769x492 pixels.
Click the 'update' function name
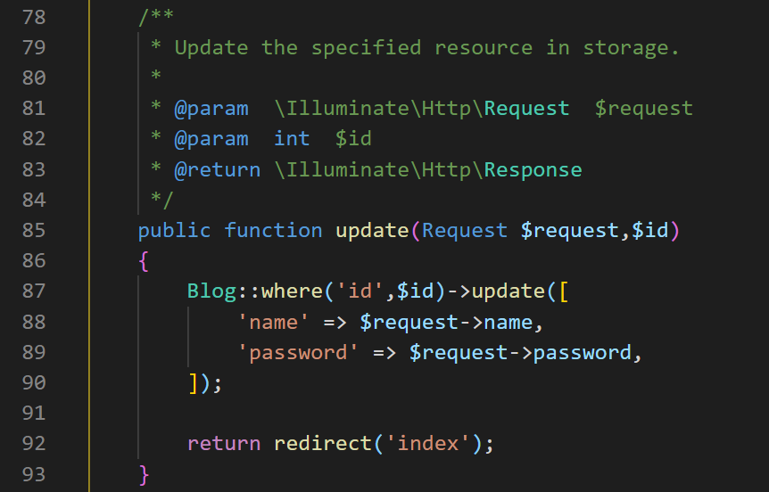tap(372, 230)
